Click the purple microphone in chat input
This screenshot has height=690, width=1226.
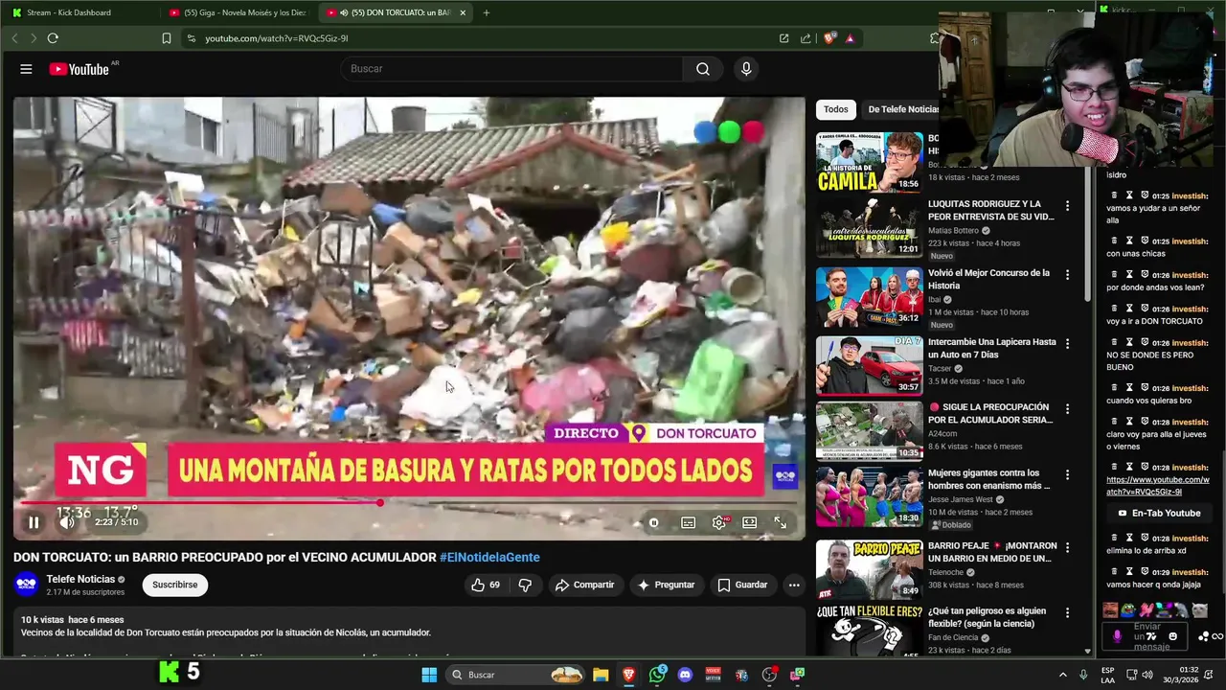click(1117, 635)
